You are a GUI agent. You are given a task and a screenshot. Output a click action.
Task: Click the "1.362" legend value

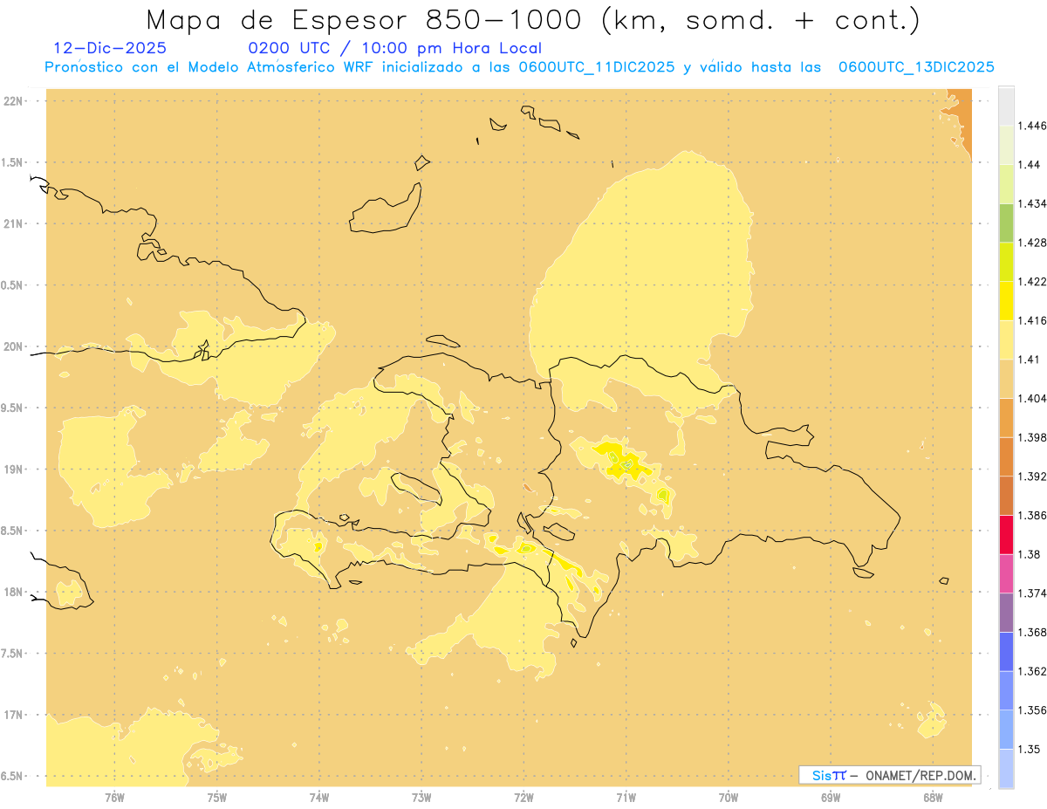point(1031,671)
